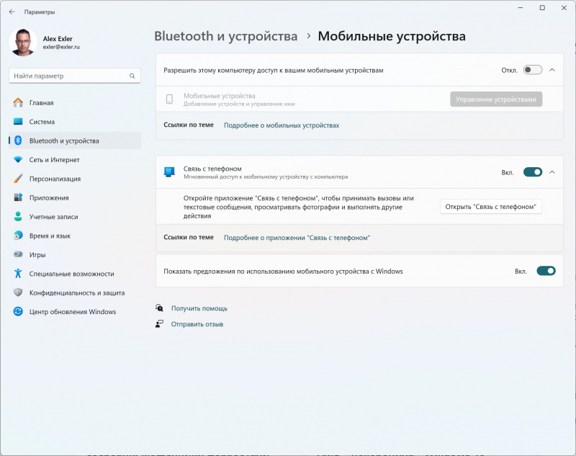Viewport: 576px width, 456px height.
Task: Go to Конфиденциальность и защита section
Action: (x=76, y=292)
